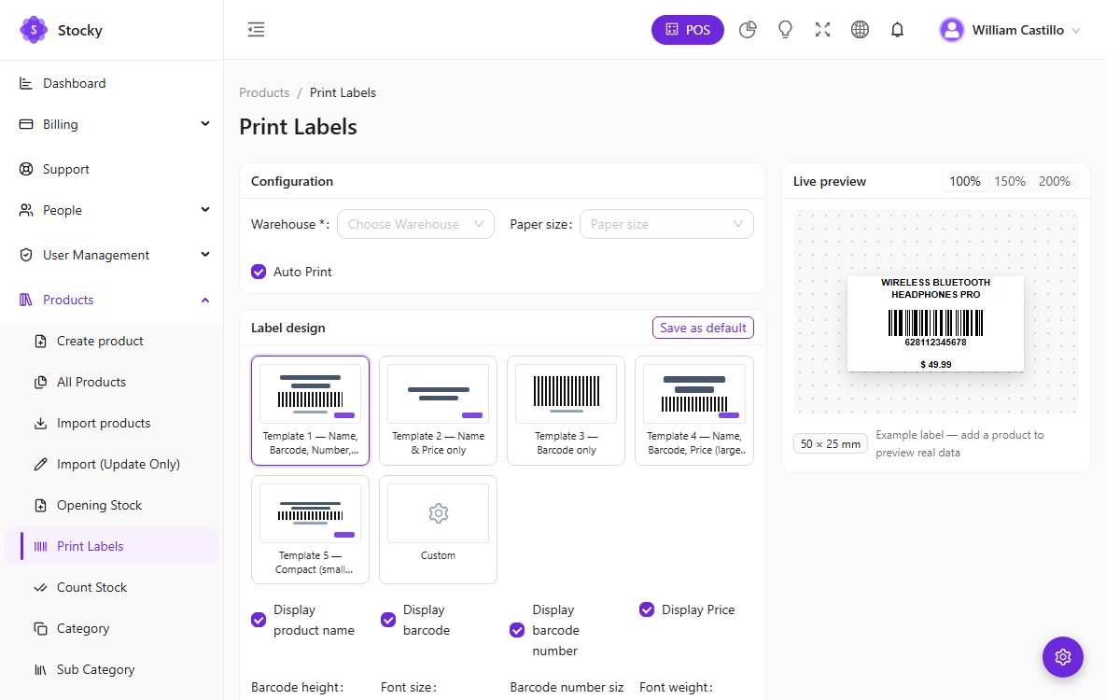
Task: Click the POS button
Action: (688, 30)
